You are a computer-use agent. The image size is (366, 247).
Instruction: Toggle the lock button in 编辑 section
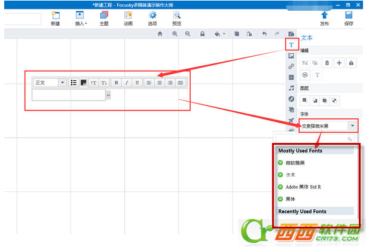click(x=351, y=63)
